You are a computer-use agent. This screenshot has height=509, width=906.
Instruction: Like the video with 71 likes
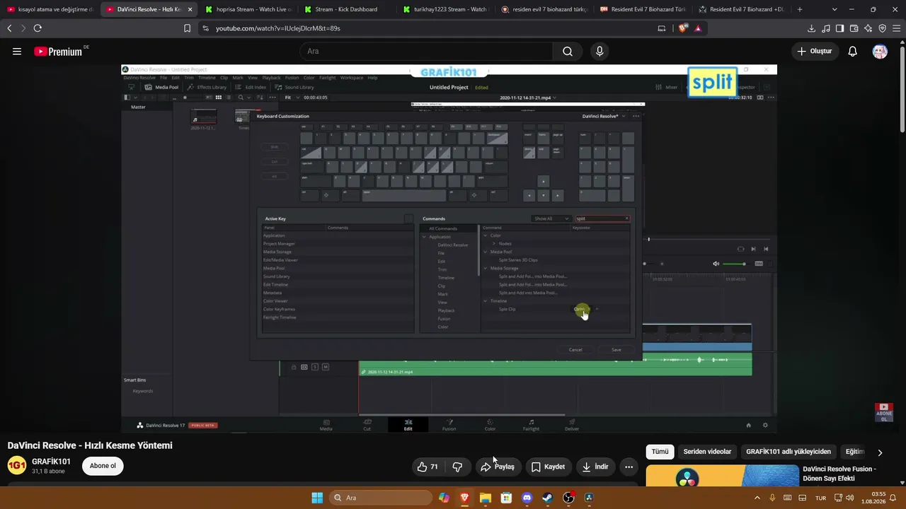coord(428,467)
